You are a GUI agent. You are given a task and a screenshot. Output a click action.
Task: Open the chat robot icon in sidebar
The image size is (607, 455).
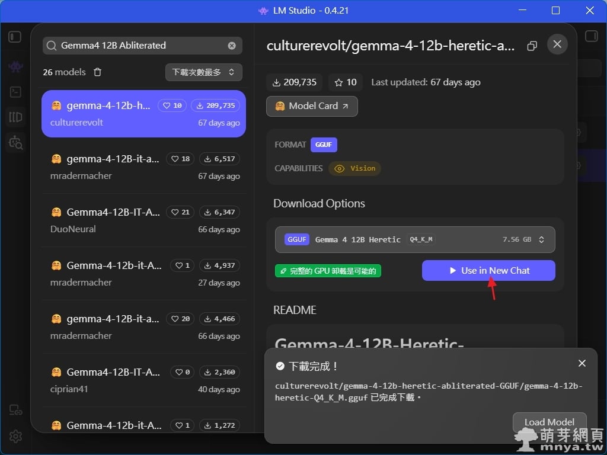[15, 67]
